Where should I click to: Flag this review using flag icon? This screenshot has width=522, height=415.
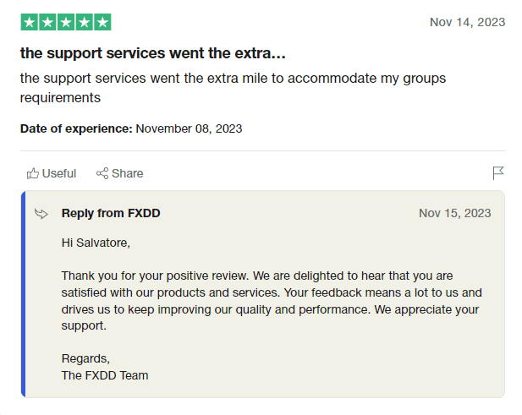[498, 173]
